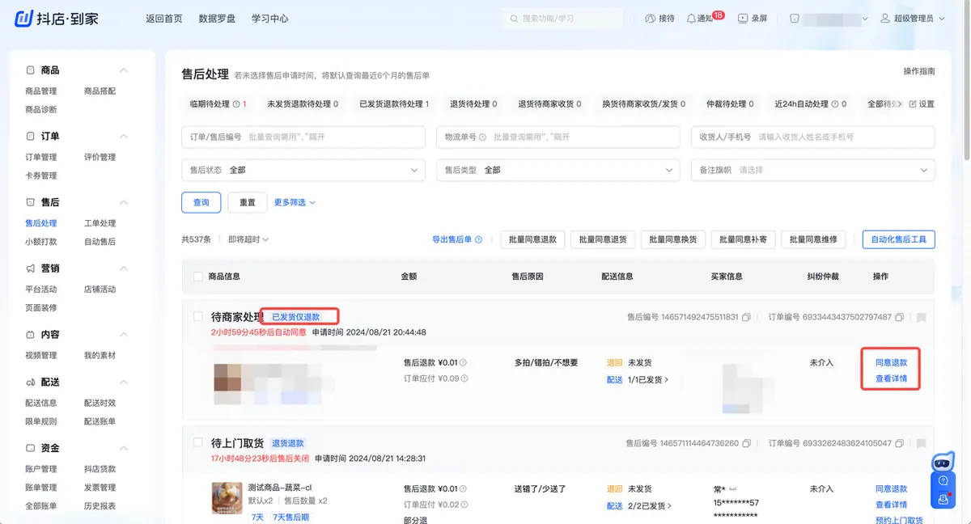Click the 营销 megaphone icon in sidebar
The image size is (971, 524).
click(31, 268)
